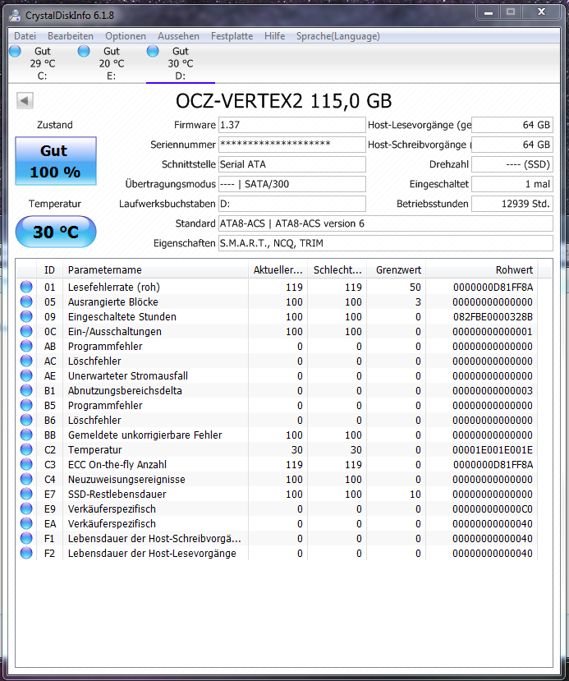Click the Eingeschaltet value 1 mal
The width and height of the screenshot is (569, 681).
pos(512,184)
